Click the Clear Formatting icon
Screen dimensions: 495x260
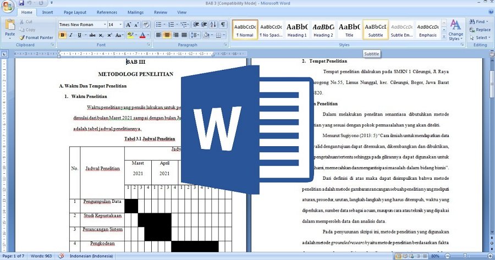click(146, 25)
